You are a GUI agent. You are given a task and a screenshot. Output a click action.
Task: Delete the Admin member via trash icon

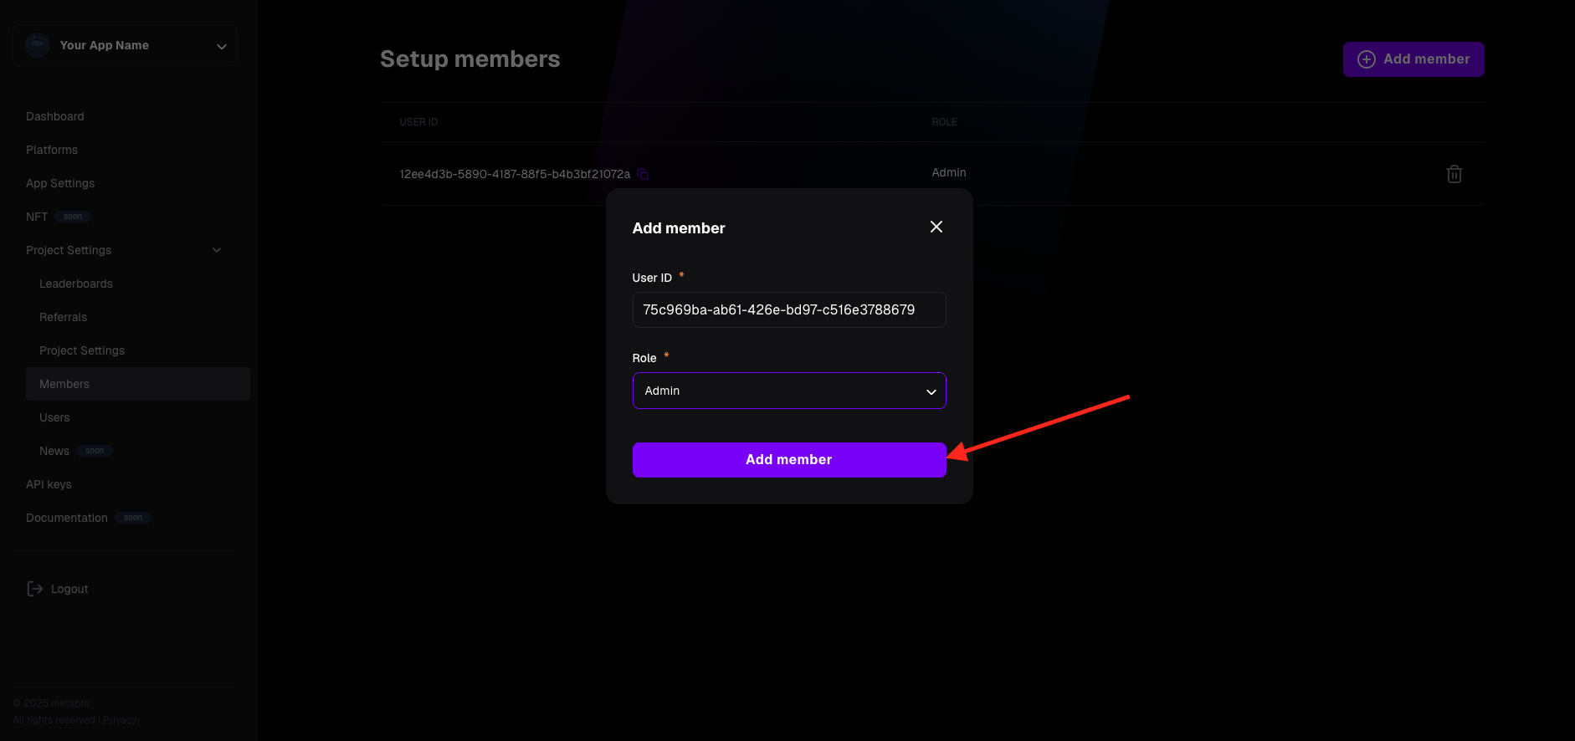coord(1454,174)
